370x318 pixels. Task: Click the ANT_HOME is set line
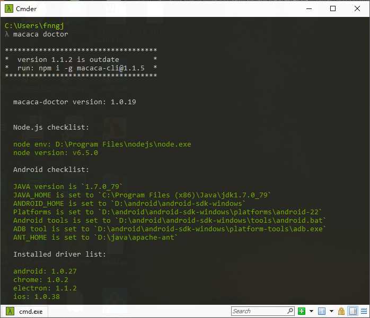pyautogui.click(x=95, y=238)
